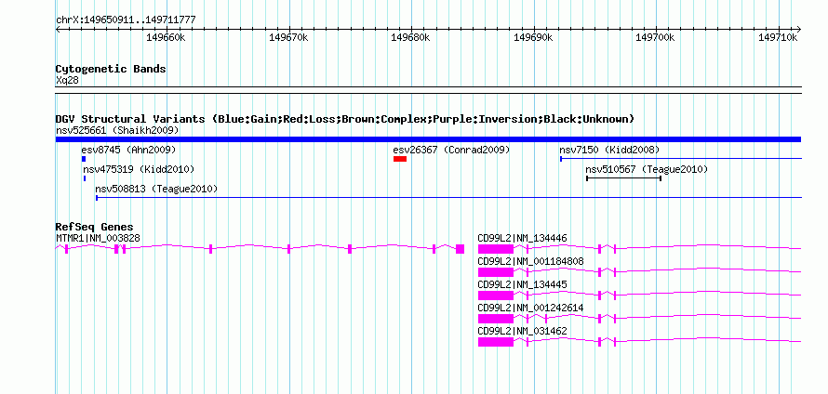Click the large last exon block of MTMR1
This screenshot has height=394, width=828.
[x=460, y=249]
